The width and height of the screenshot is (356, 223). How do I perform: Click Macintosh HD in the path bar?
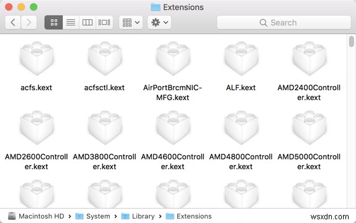(x=37, y=216)
